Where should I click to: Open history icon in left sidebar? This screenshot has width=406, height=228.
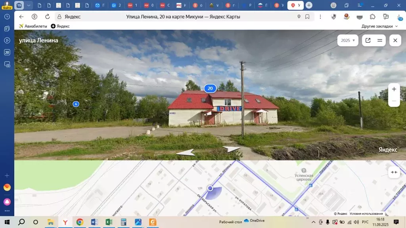pyautogui.click(x=6, y=17)
